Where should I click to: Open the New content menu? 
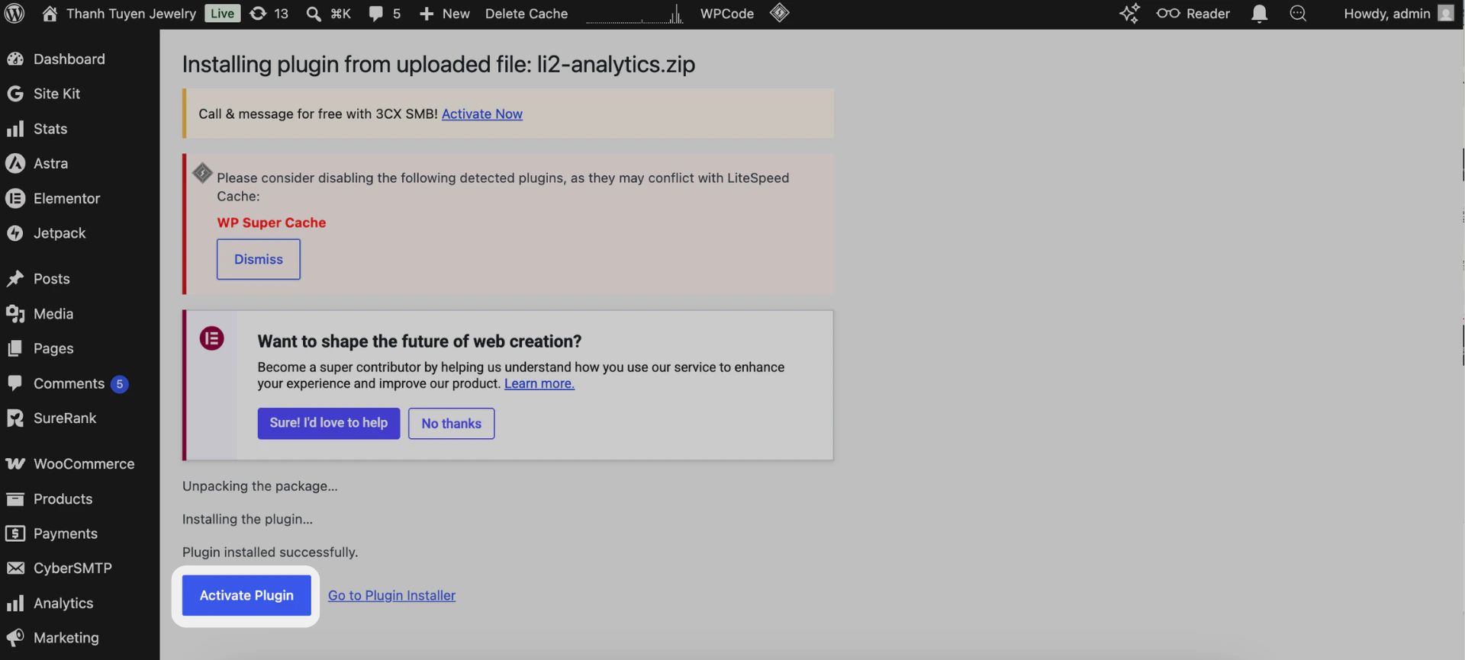(x=444, y=14)
